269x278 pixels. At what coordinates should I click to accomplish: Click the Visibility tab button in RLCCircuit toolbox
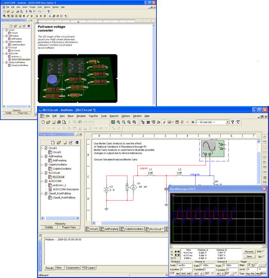point(49,227)
